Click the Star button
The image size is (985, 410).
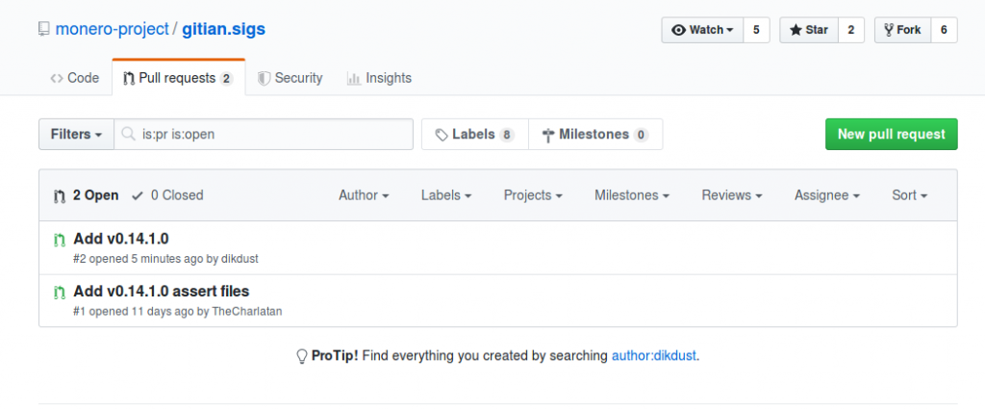click(809, 30)
